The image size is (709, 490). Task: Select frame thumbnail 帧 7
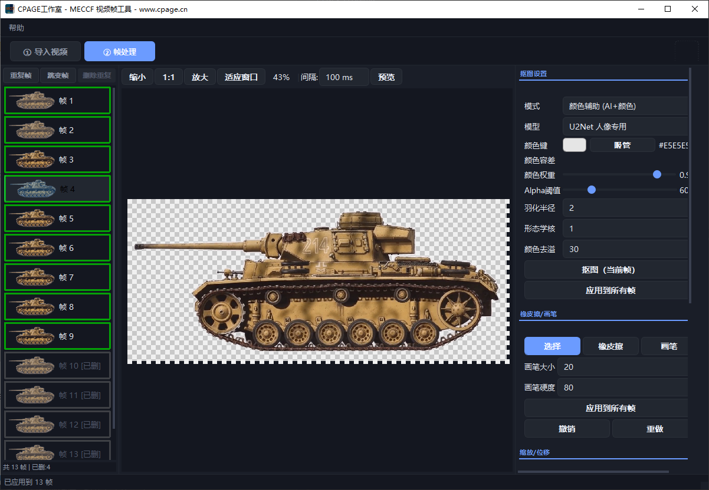(x=57, y=277)
